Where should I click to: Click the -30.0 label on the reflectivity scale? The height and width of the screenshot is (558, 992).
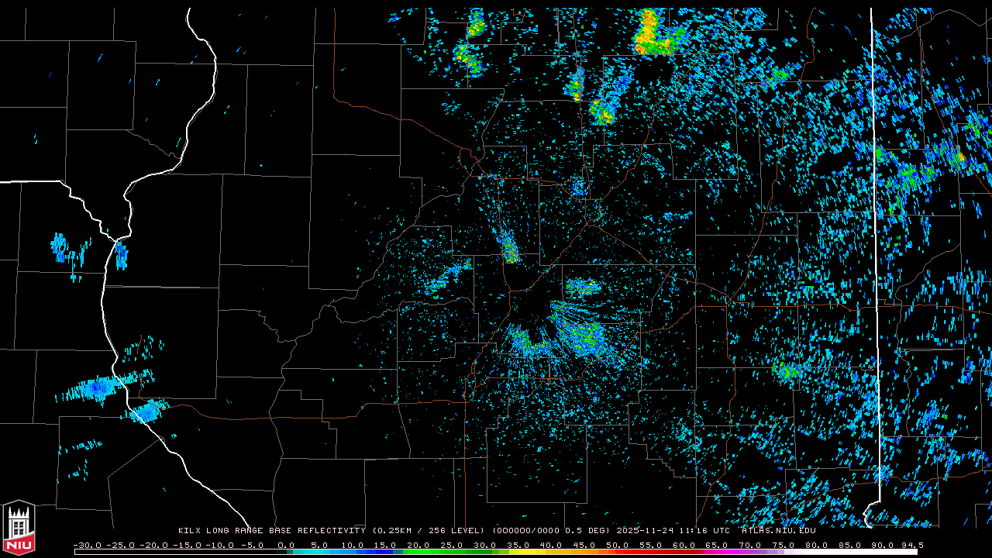(87, 545)
